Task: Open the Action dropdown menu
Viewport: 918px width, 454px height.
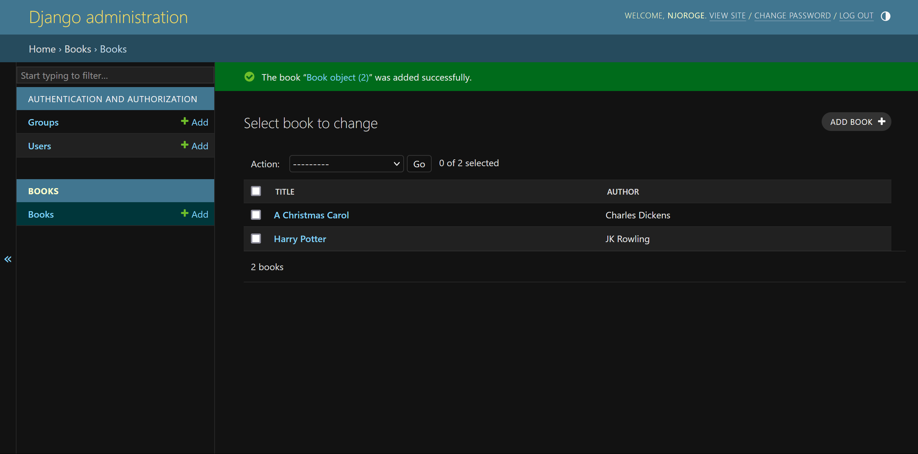Action: pyautogui.click(x=346, y=164)
